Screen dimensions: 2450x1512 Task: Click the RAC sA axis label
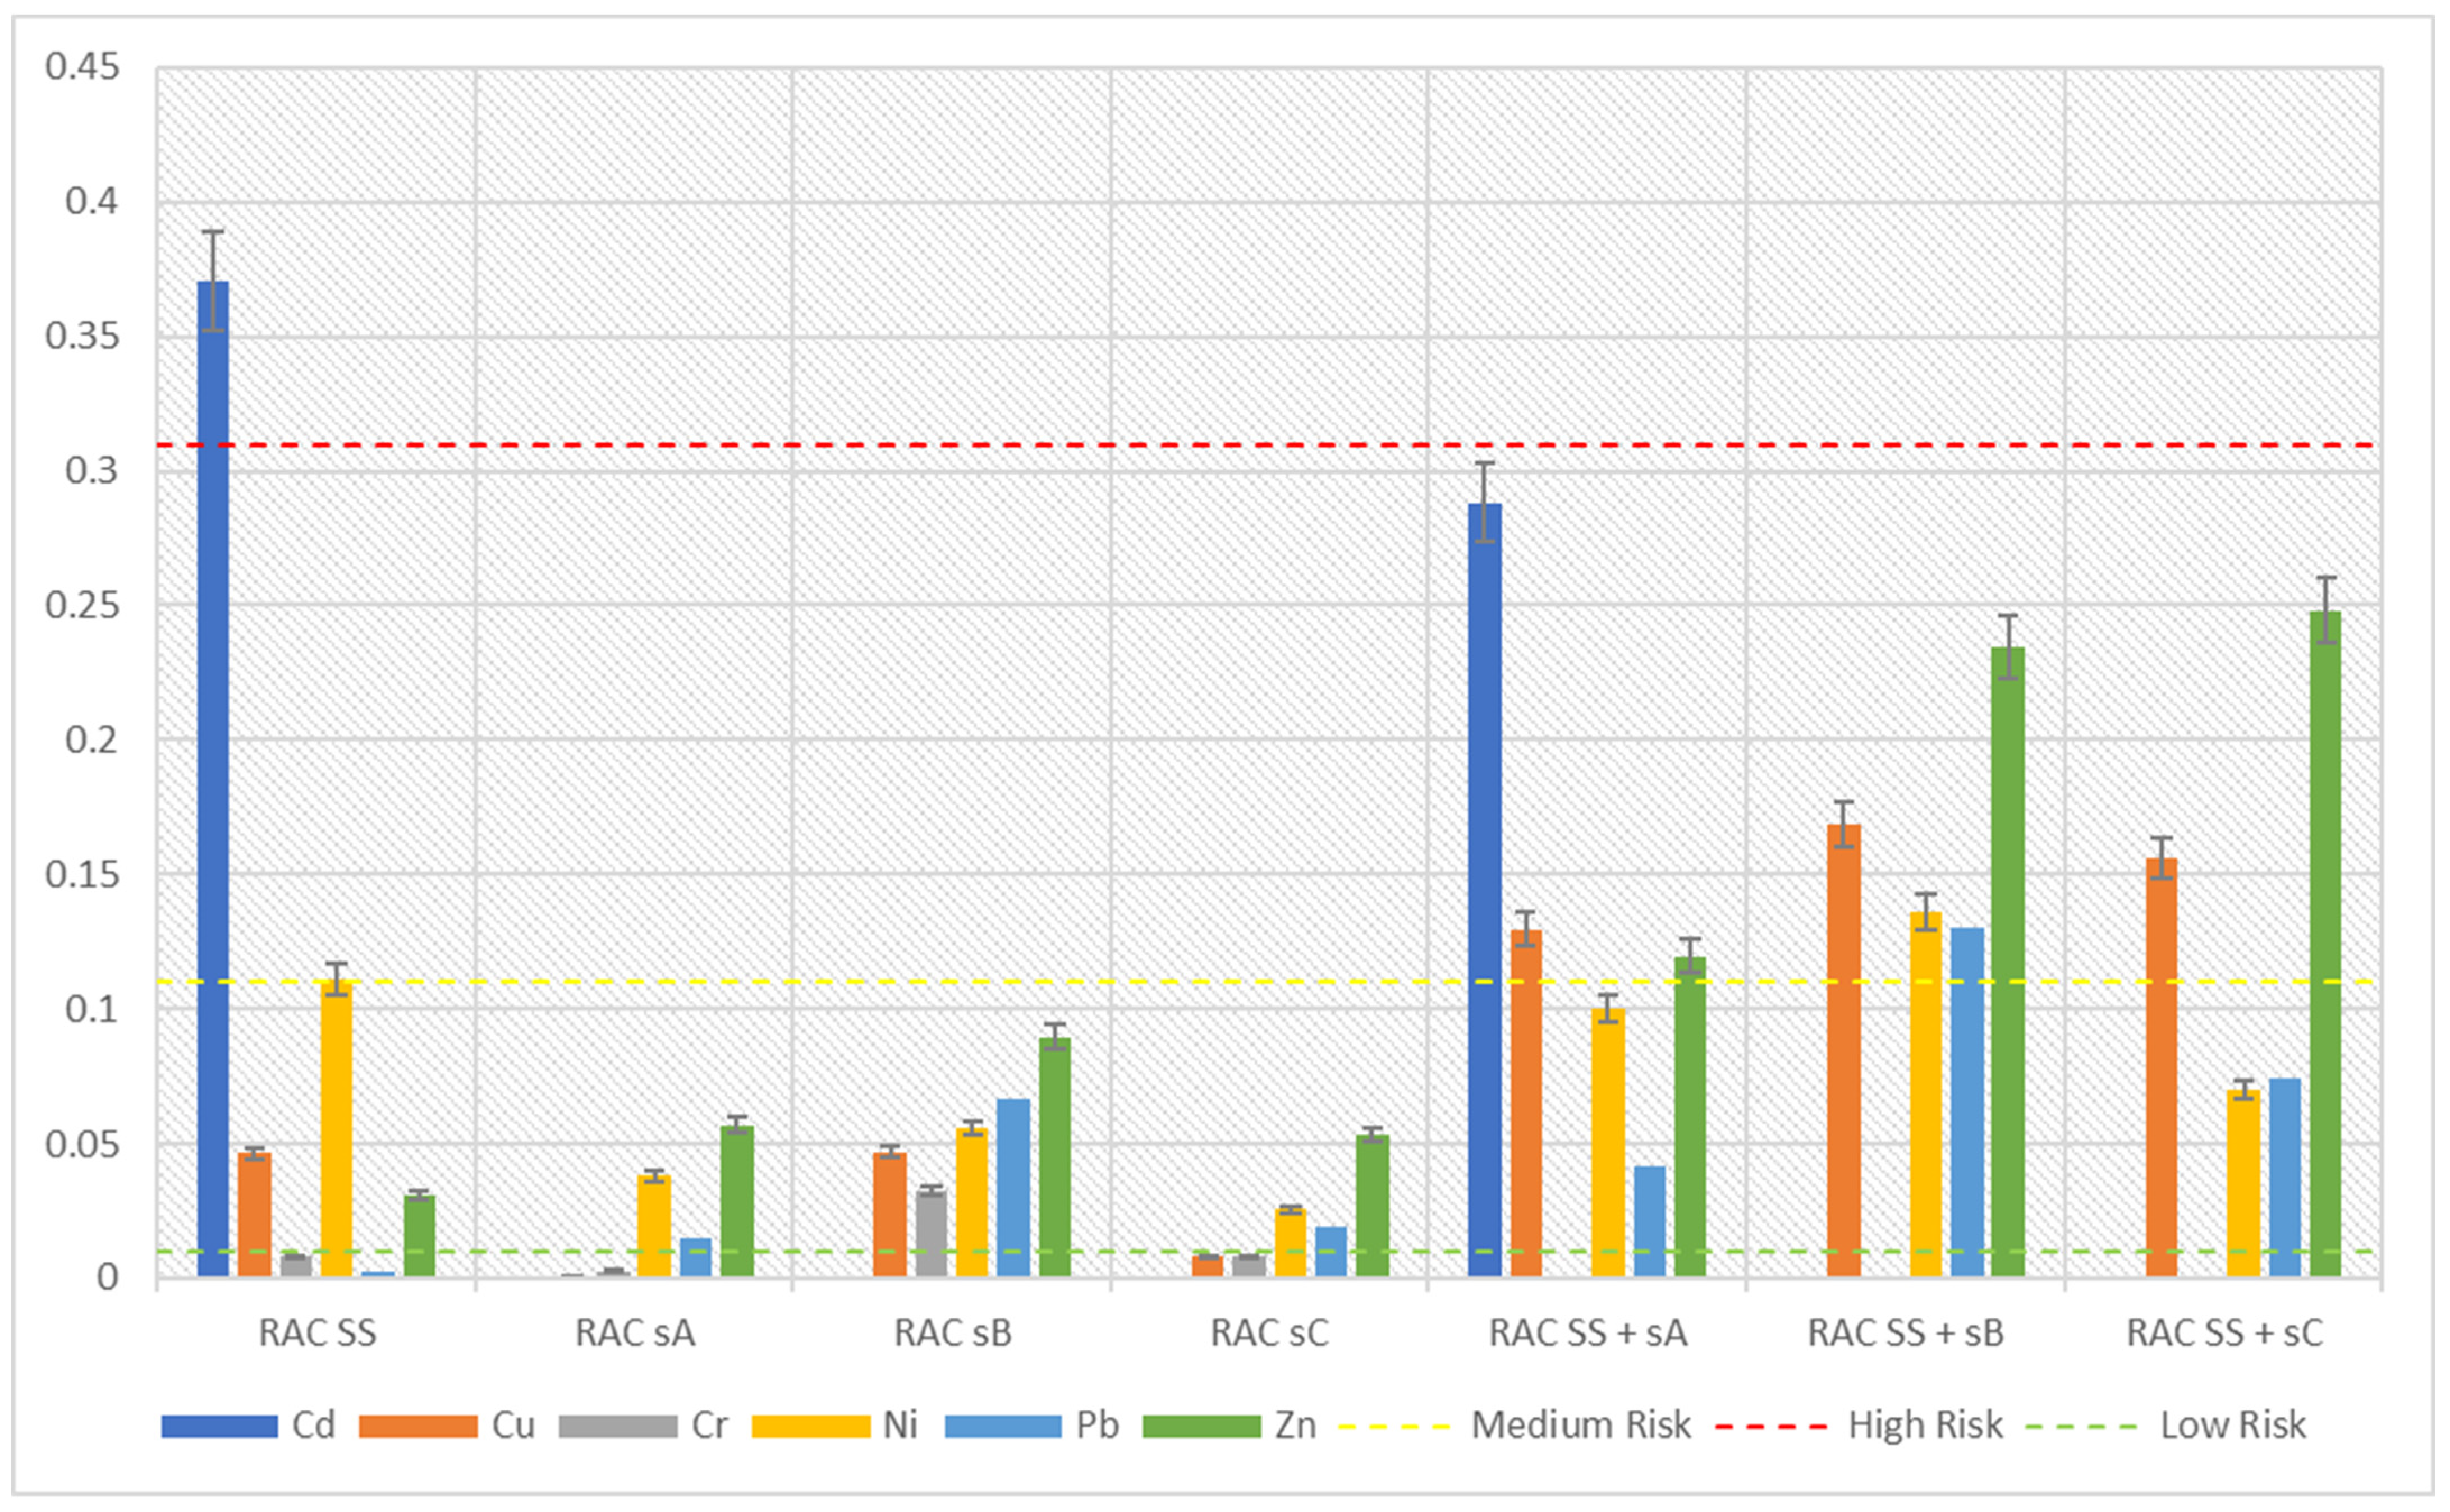tap(635, 1333)
